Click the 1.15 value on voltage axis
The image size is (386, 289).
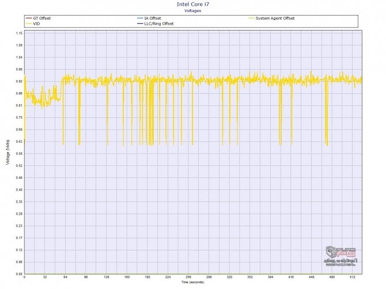19,33
